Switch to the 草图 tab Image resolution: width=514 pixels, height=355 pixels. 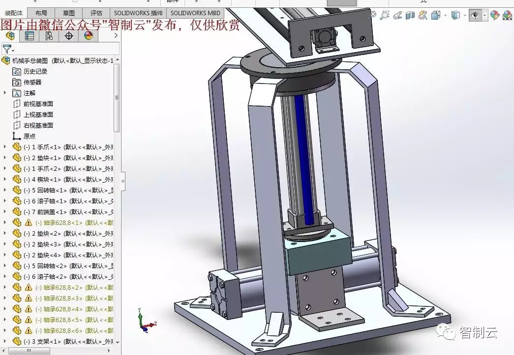69,13
